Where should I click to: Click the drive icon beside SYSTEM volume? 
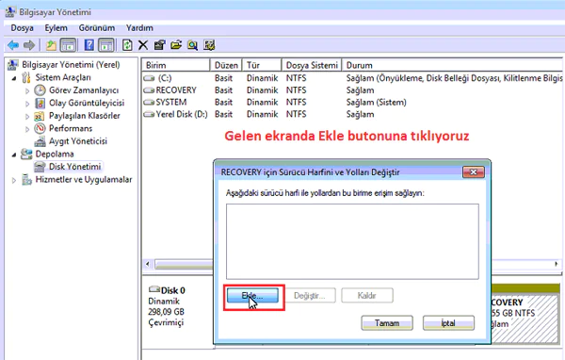click(x=149, y=103)
